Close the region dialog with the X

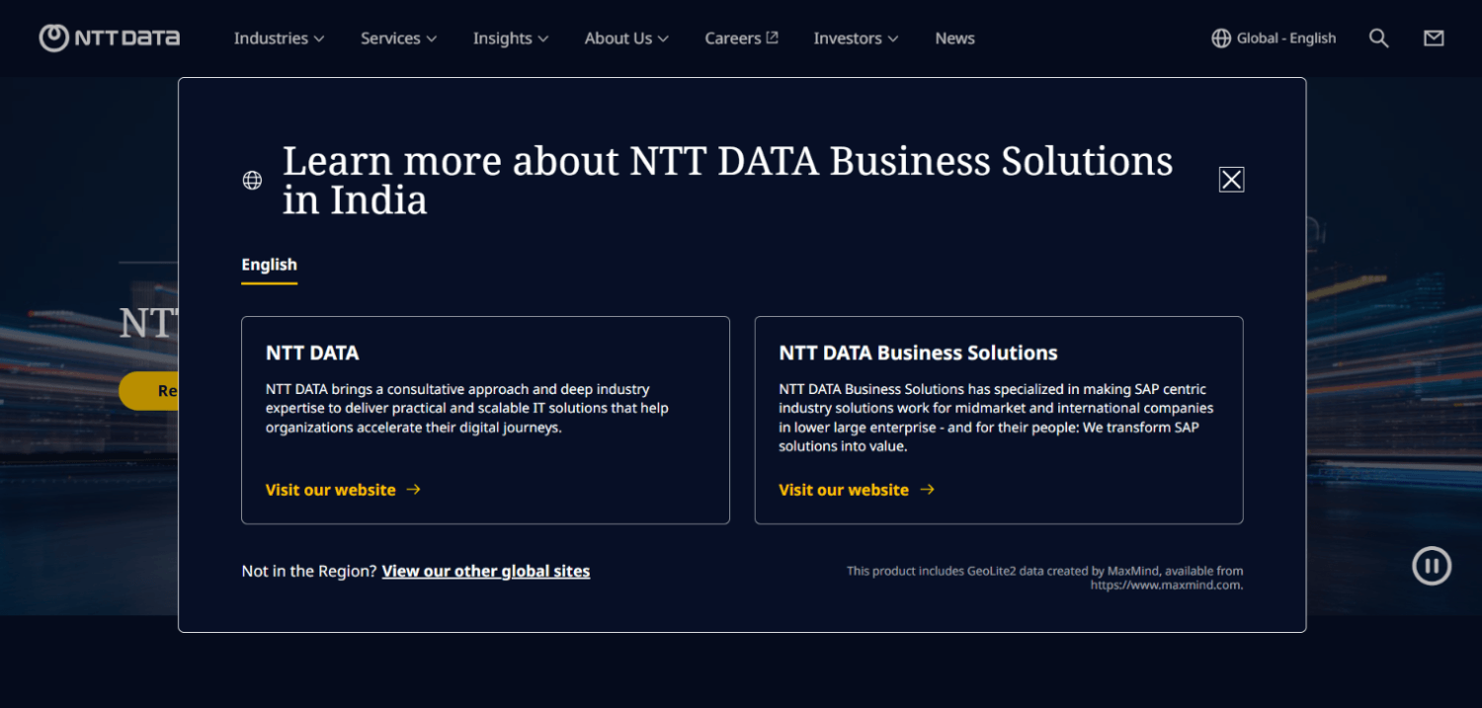1231,180
